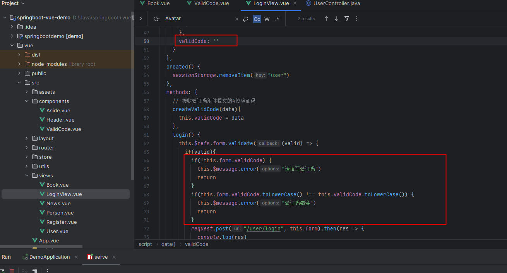Toggle Match Case (Cc) in search

point(257,19)
